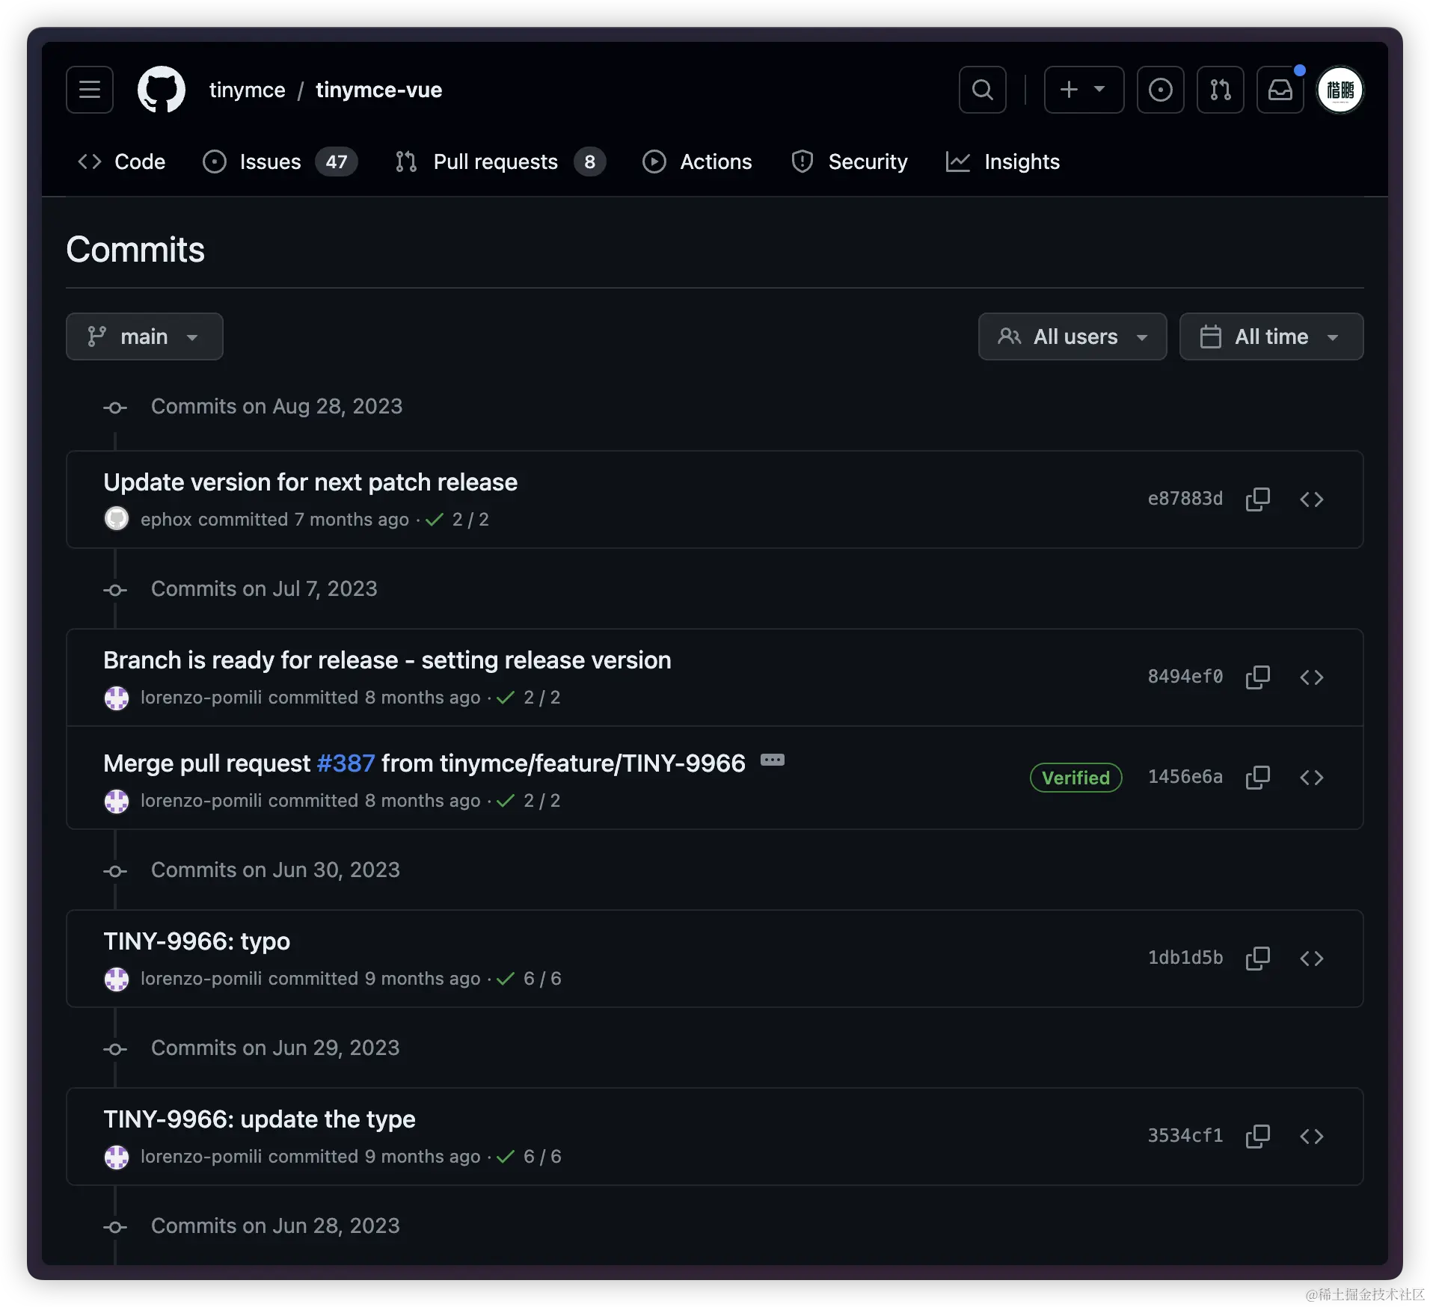Image resolution: width=1430 pixels, height=1307 pixels.
Task: Open the Security tab
Action: (x=850, y=162)
